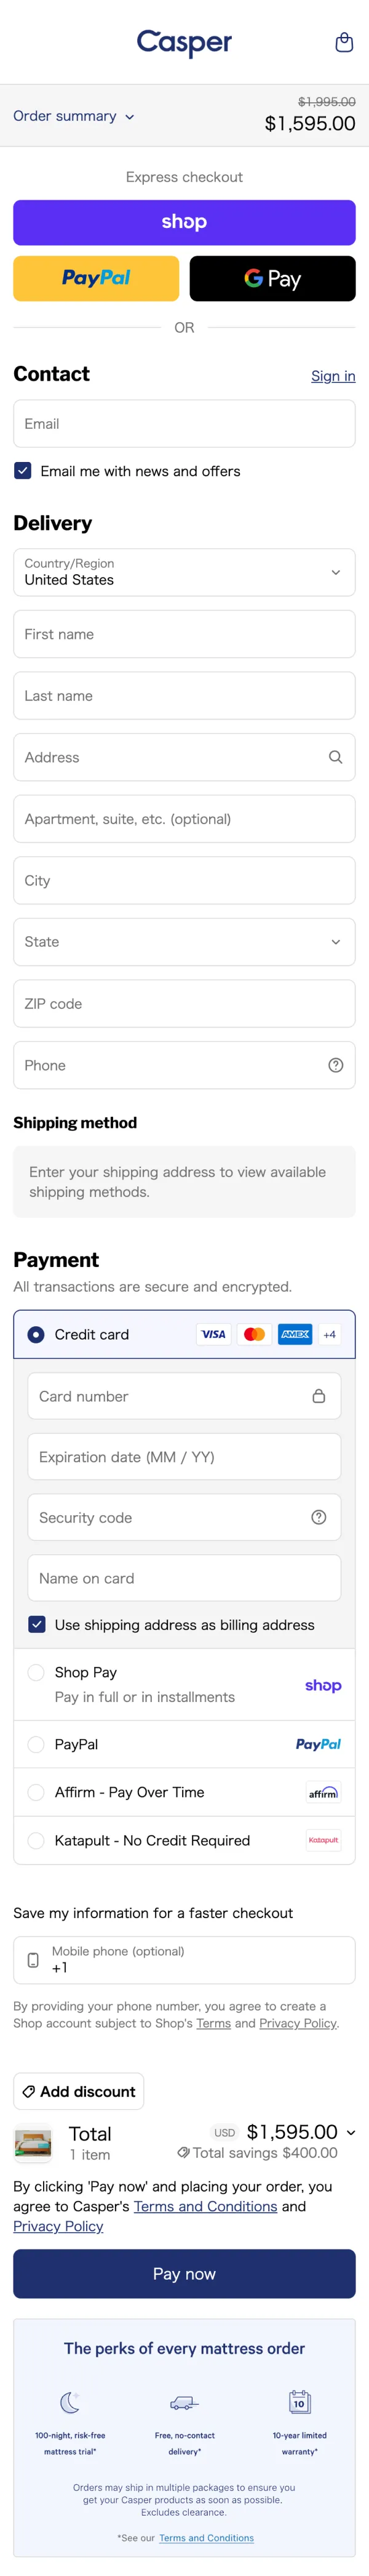Click the search icon in Address field

click(335, 757)
